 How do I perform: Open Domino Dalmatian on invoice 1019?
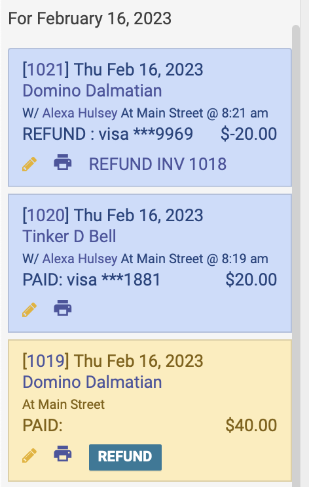pos(92,382)
